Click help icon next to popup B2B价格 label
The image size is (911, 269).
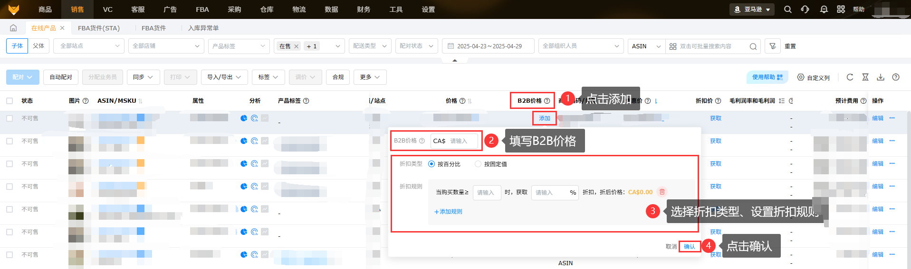point(422,141)
